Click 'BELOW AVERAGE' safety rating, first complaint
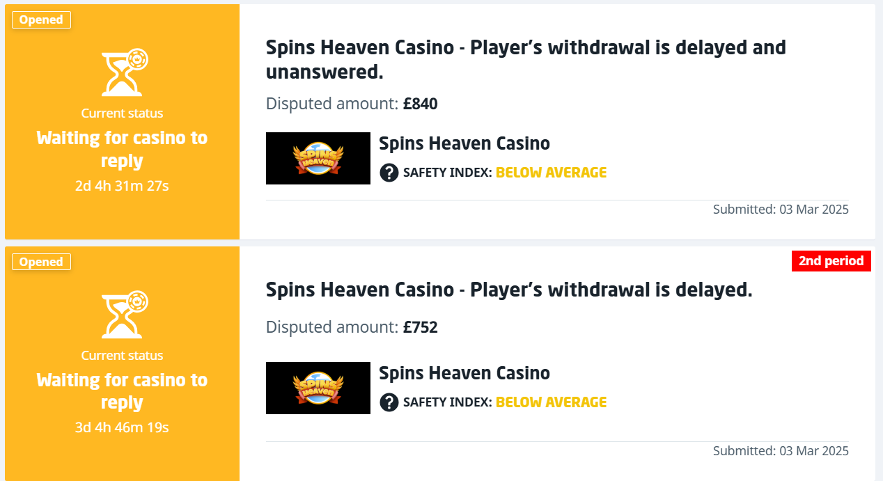Screen dimensions: 883x481 (x=551, y=173)
